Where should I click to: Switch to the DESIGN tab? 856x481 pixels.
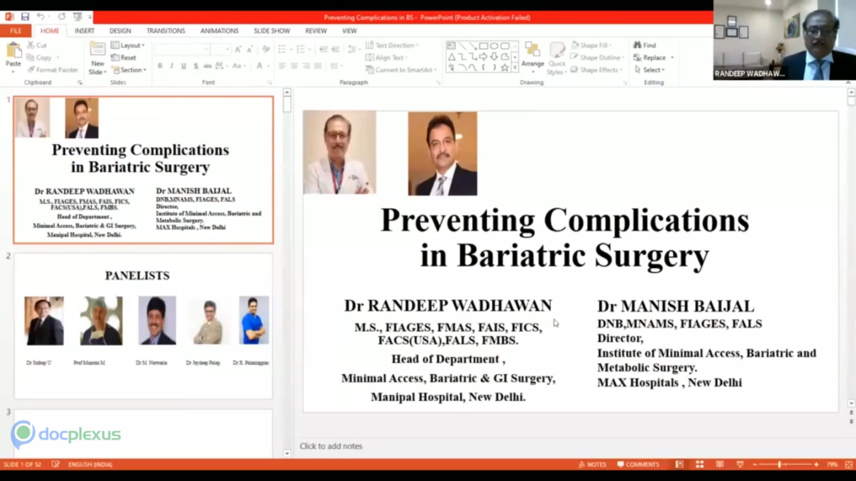pyautogui.click(x=120, y=31)
